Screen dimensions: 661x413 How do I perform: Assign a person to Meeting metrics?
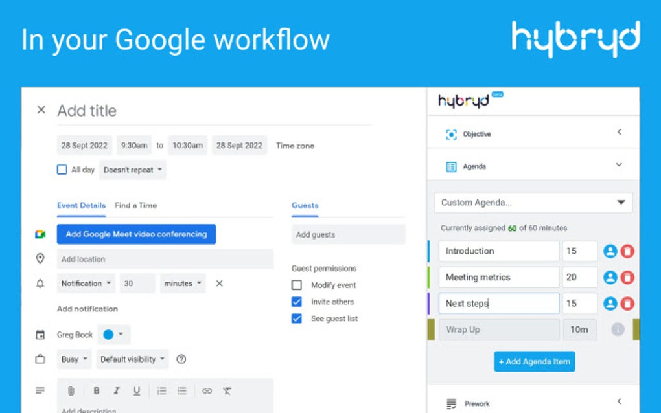coord(610,277)
